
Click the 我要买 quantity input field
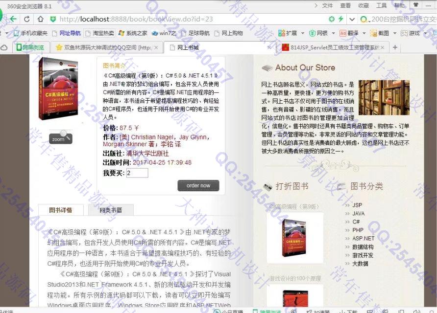pyautogui.click(x=137, y=173)
